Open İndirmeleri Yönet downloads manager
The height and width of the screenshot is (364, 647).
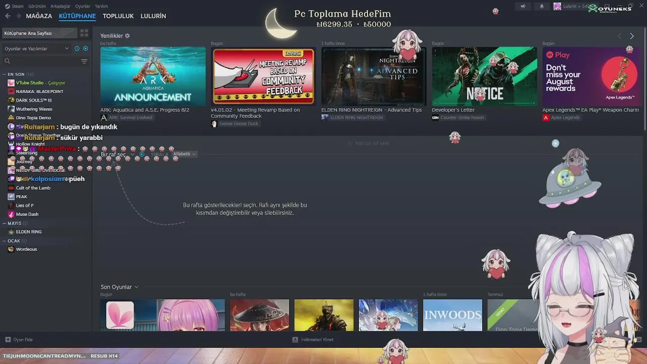click(313, 340)
